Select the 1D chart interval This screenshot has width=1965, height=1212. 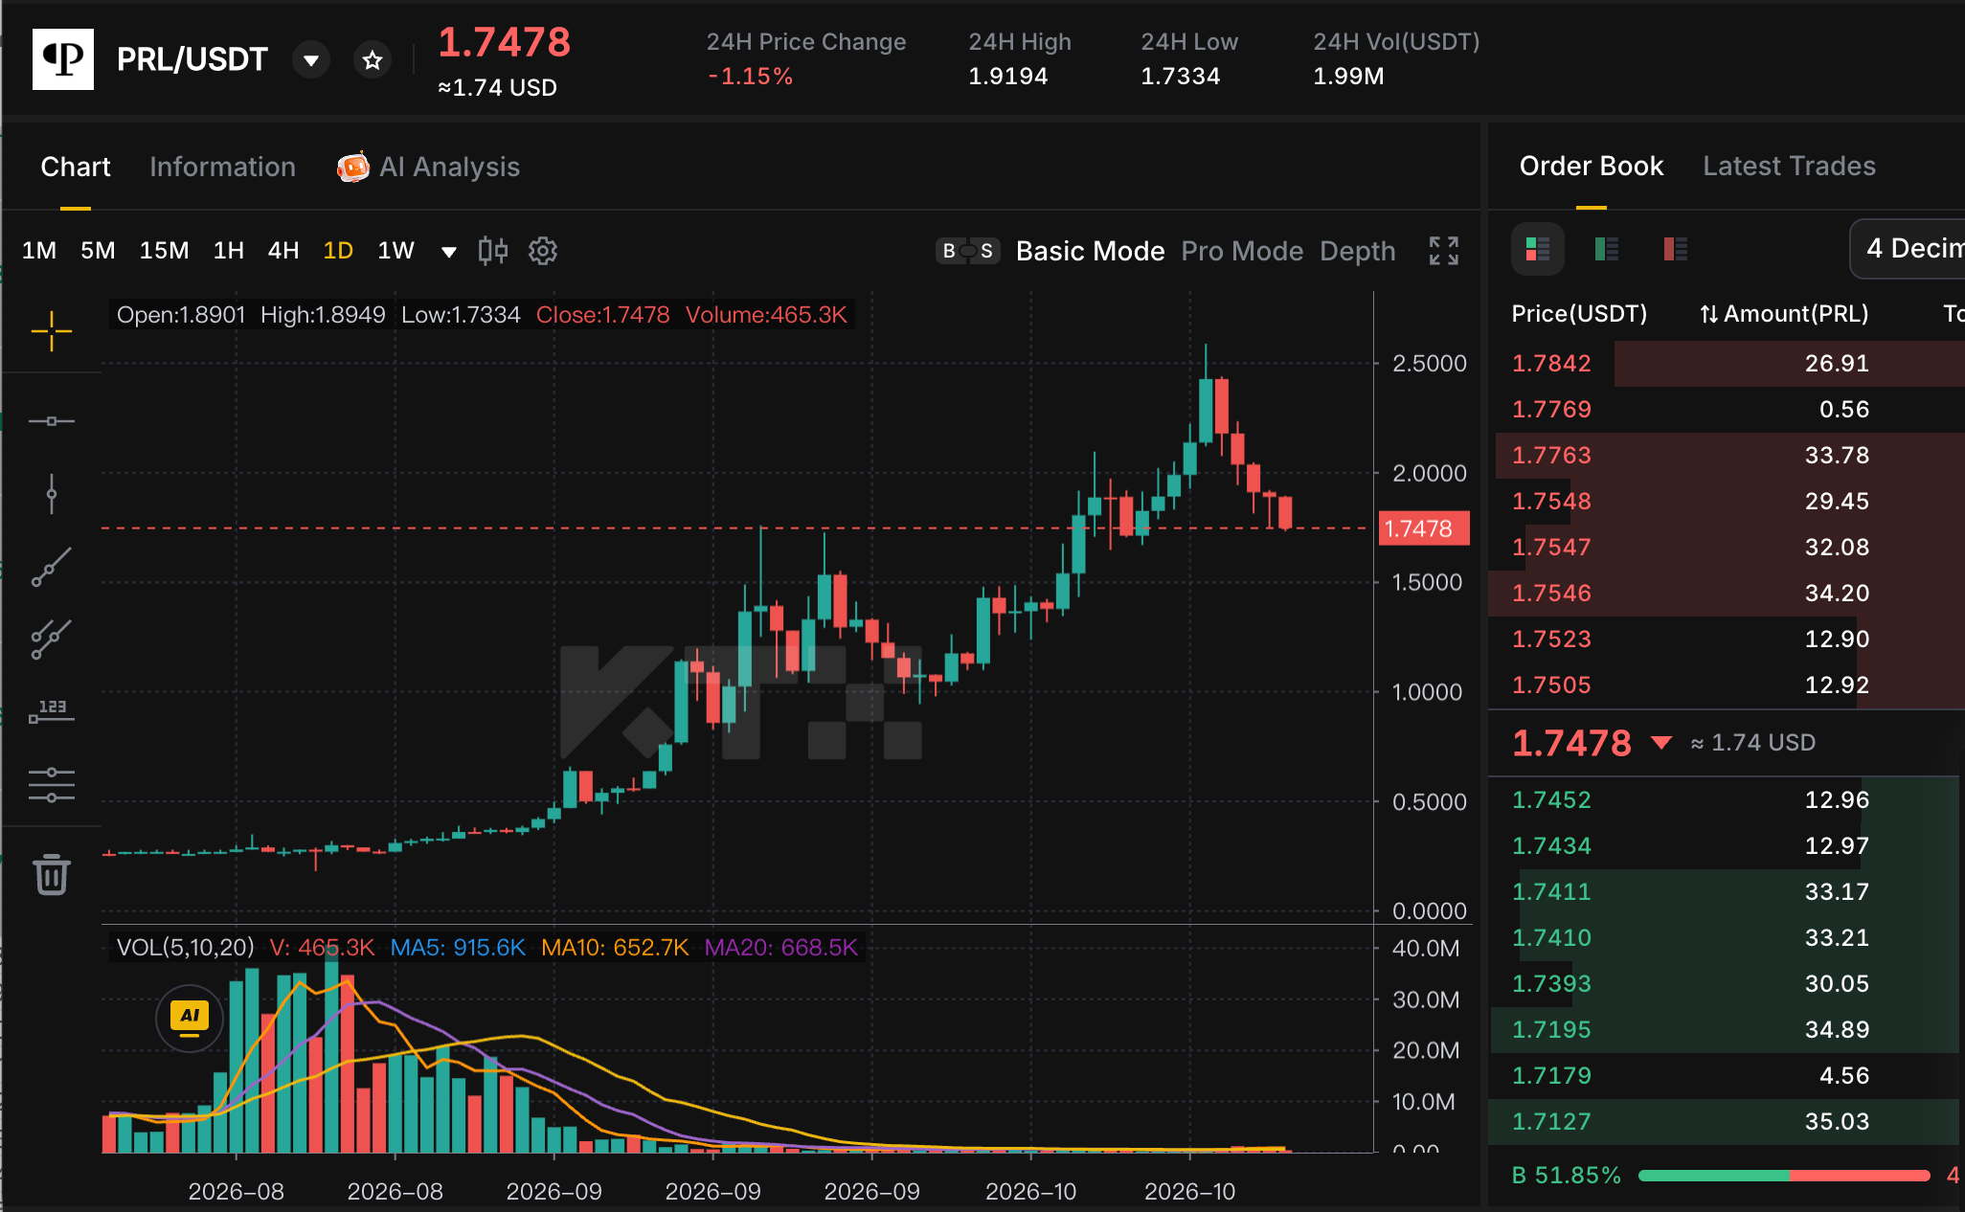click(338, 251)
